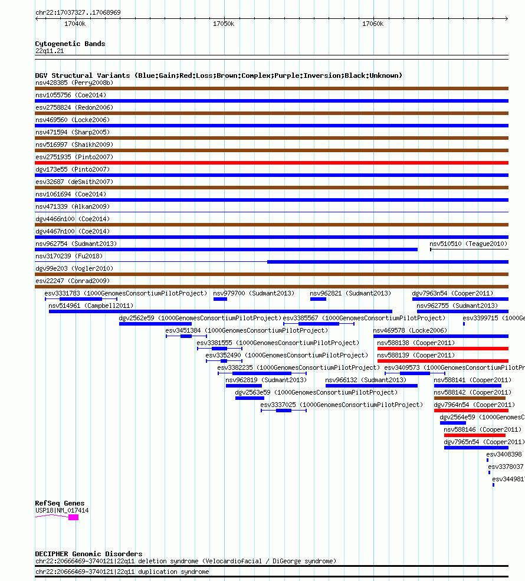This screenshot has height=581, width=525.
Task: Click variant label nsv962821 (Sudmant2013)
Action: [350, 293]
